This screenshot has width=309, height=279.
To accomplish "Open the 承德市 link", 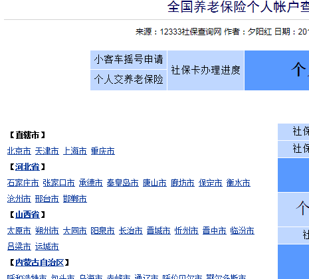I will pyautogui.click(x=91, y=183).
